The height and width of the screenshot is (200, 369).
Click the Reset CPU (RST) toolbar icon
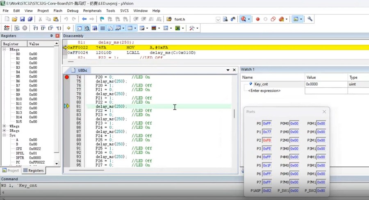tap(7, 28)
